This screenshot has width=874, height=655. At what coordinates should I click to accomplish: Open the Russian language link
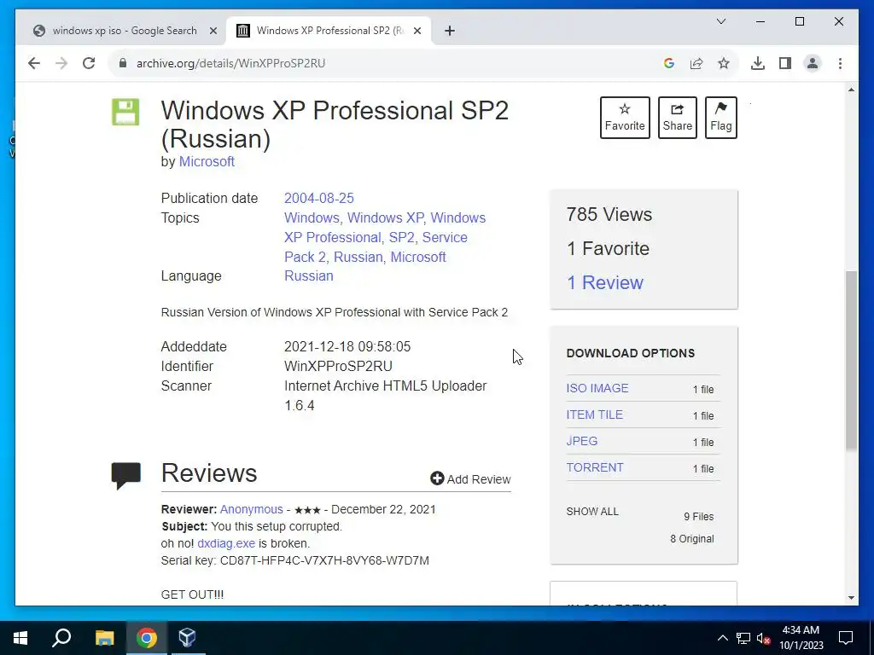(x=309, y=275)
